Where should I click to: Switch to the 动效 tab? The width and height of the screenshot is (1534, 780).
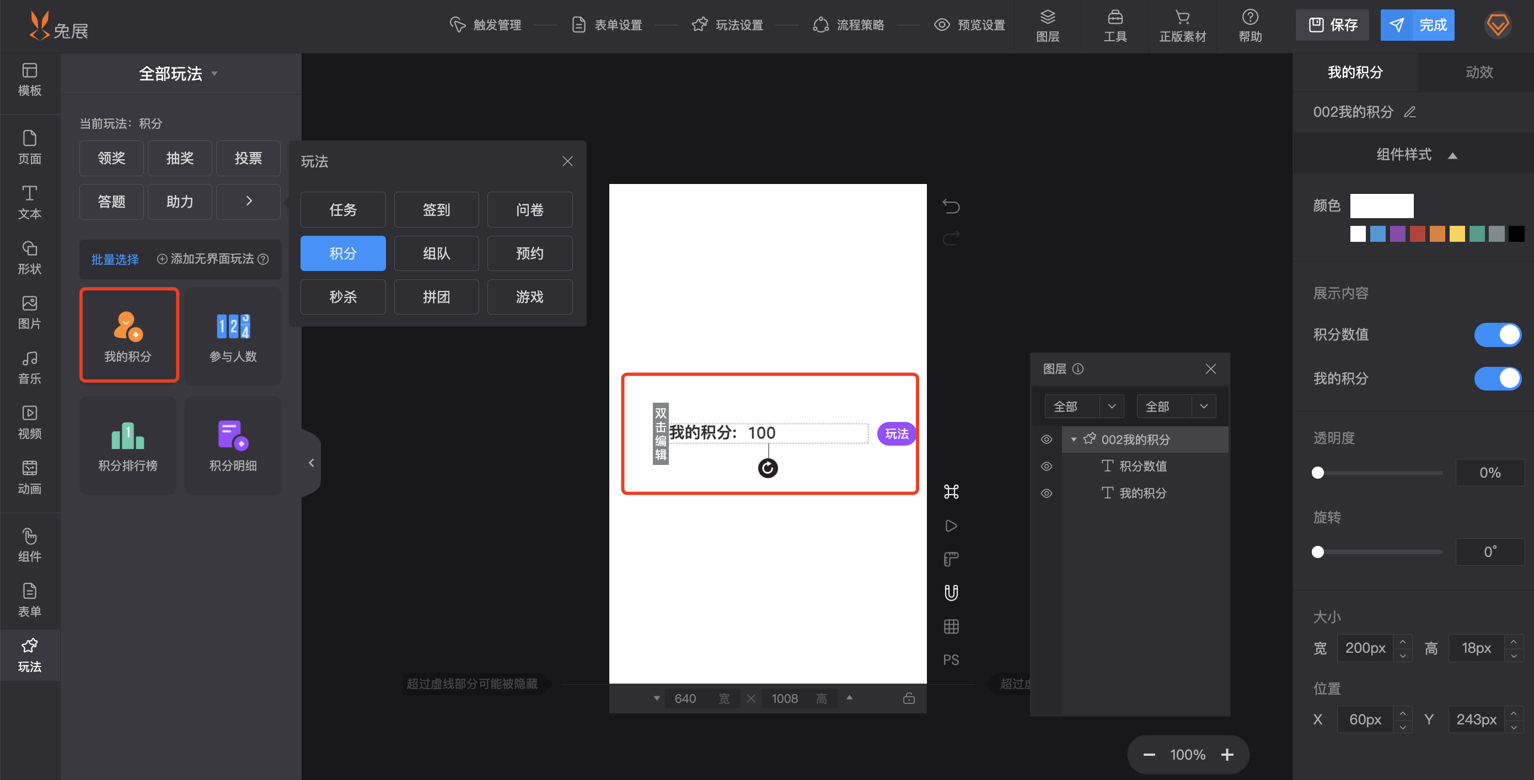tap(1479, 72)
